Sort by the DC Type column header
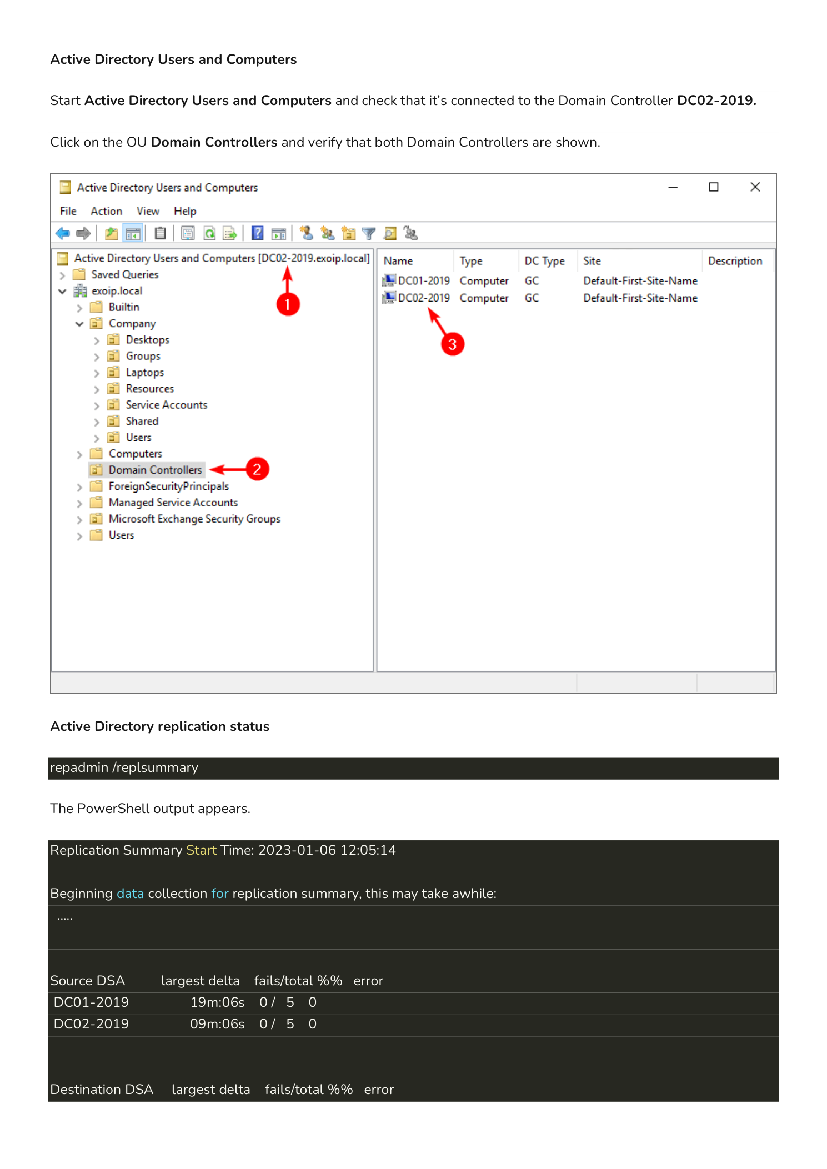 pos(549,261)
